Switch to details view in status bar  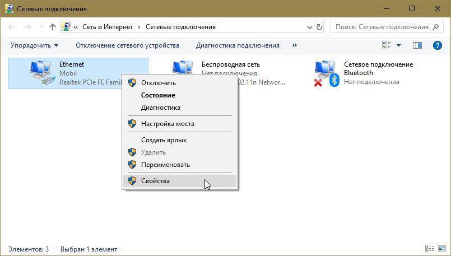(x=429, y=249)
